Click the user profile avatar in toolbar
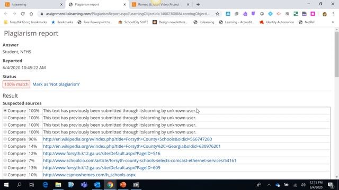Viewport: 339px width, 190px height. tap(325, 14)
